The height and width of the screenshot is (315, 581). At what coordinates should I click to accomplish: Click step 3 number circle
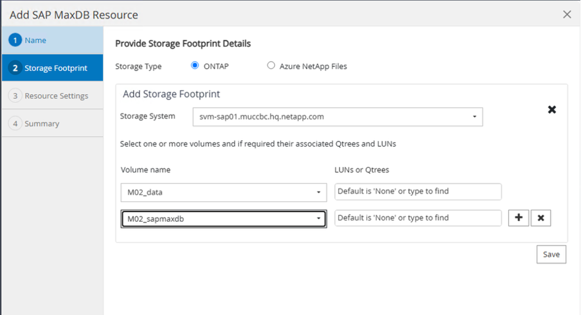click(x=15, y=96)
